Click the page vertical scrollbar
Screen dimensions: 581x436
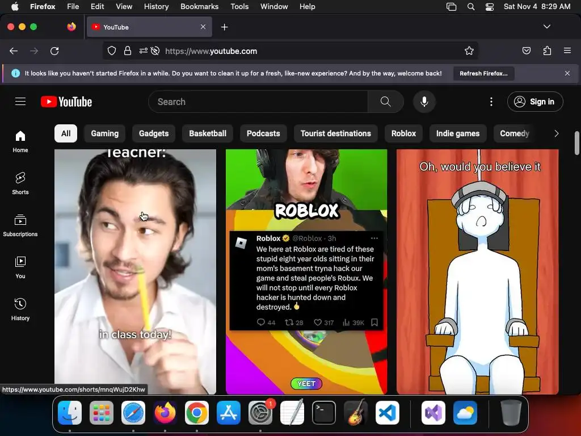[576, 142]
